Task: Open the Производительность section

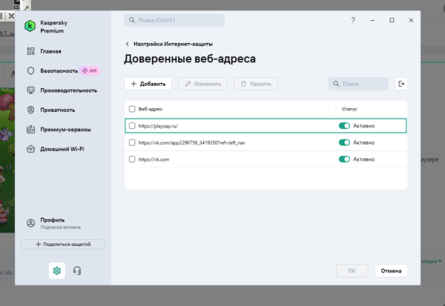Action: click(68, 90)
